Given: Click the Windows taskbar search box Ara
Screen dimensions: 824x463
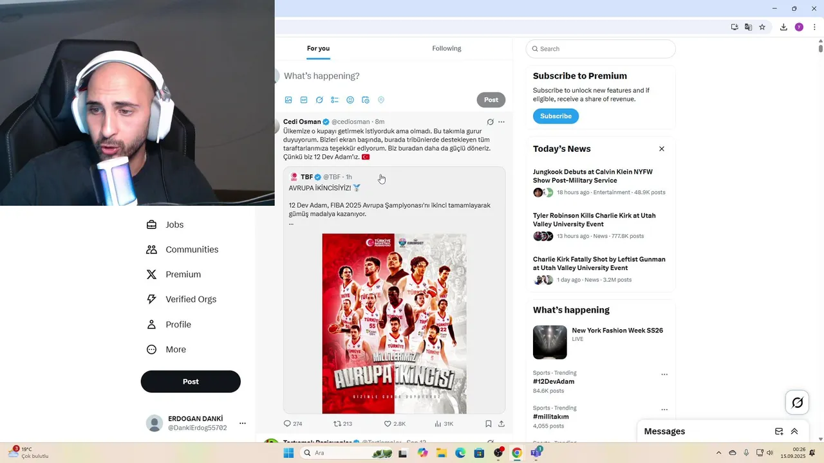Looking at the screenshot, I should (348, 453).
